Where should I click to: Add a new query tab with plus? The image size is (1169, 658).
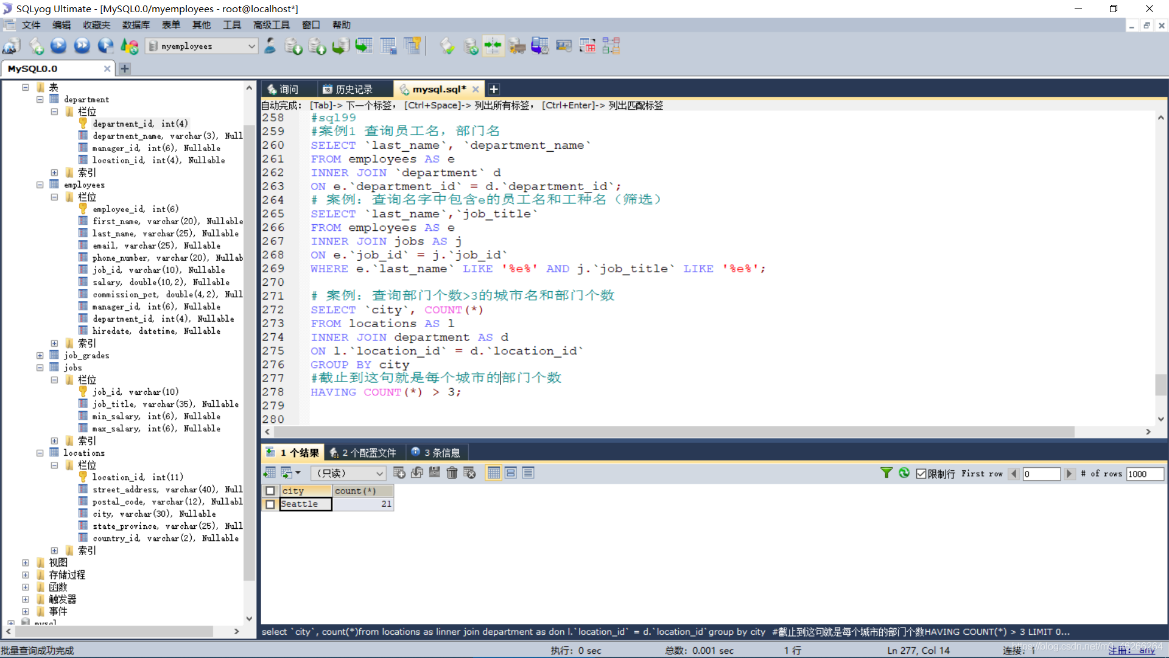coord(494,90)
